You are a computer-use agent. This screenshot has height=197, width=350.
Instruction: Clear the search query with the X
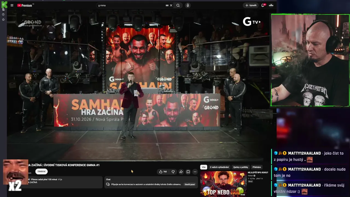tap(171, 5)
